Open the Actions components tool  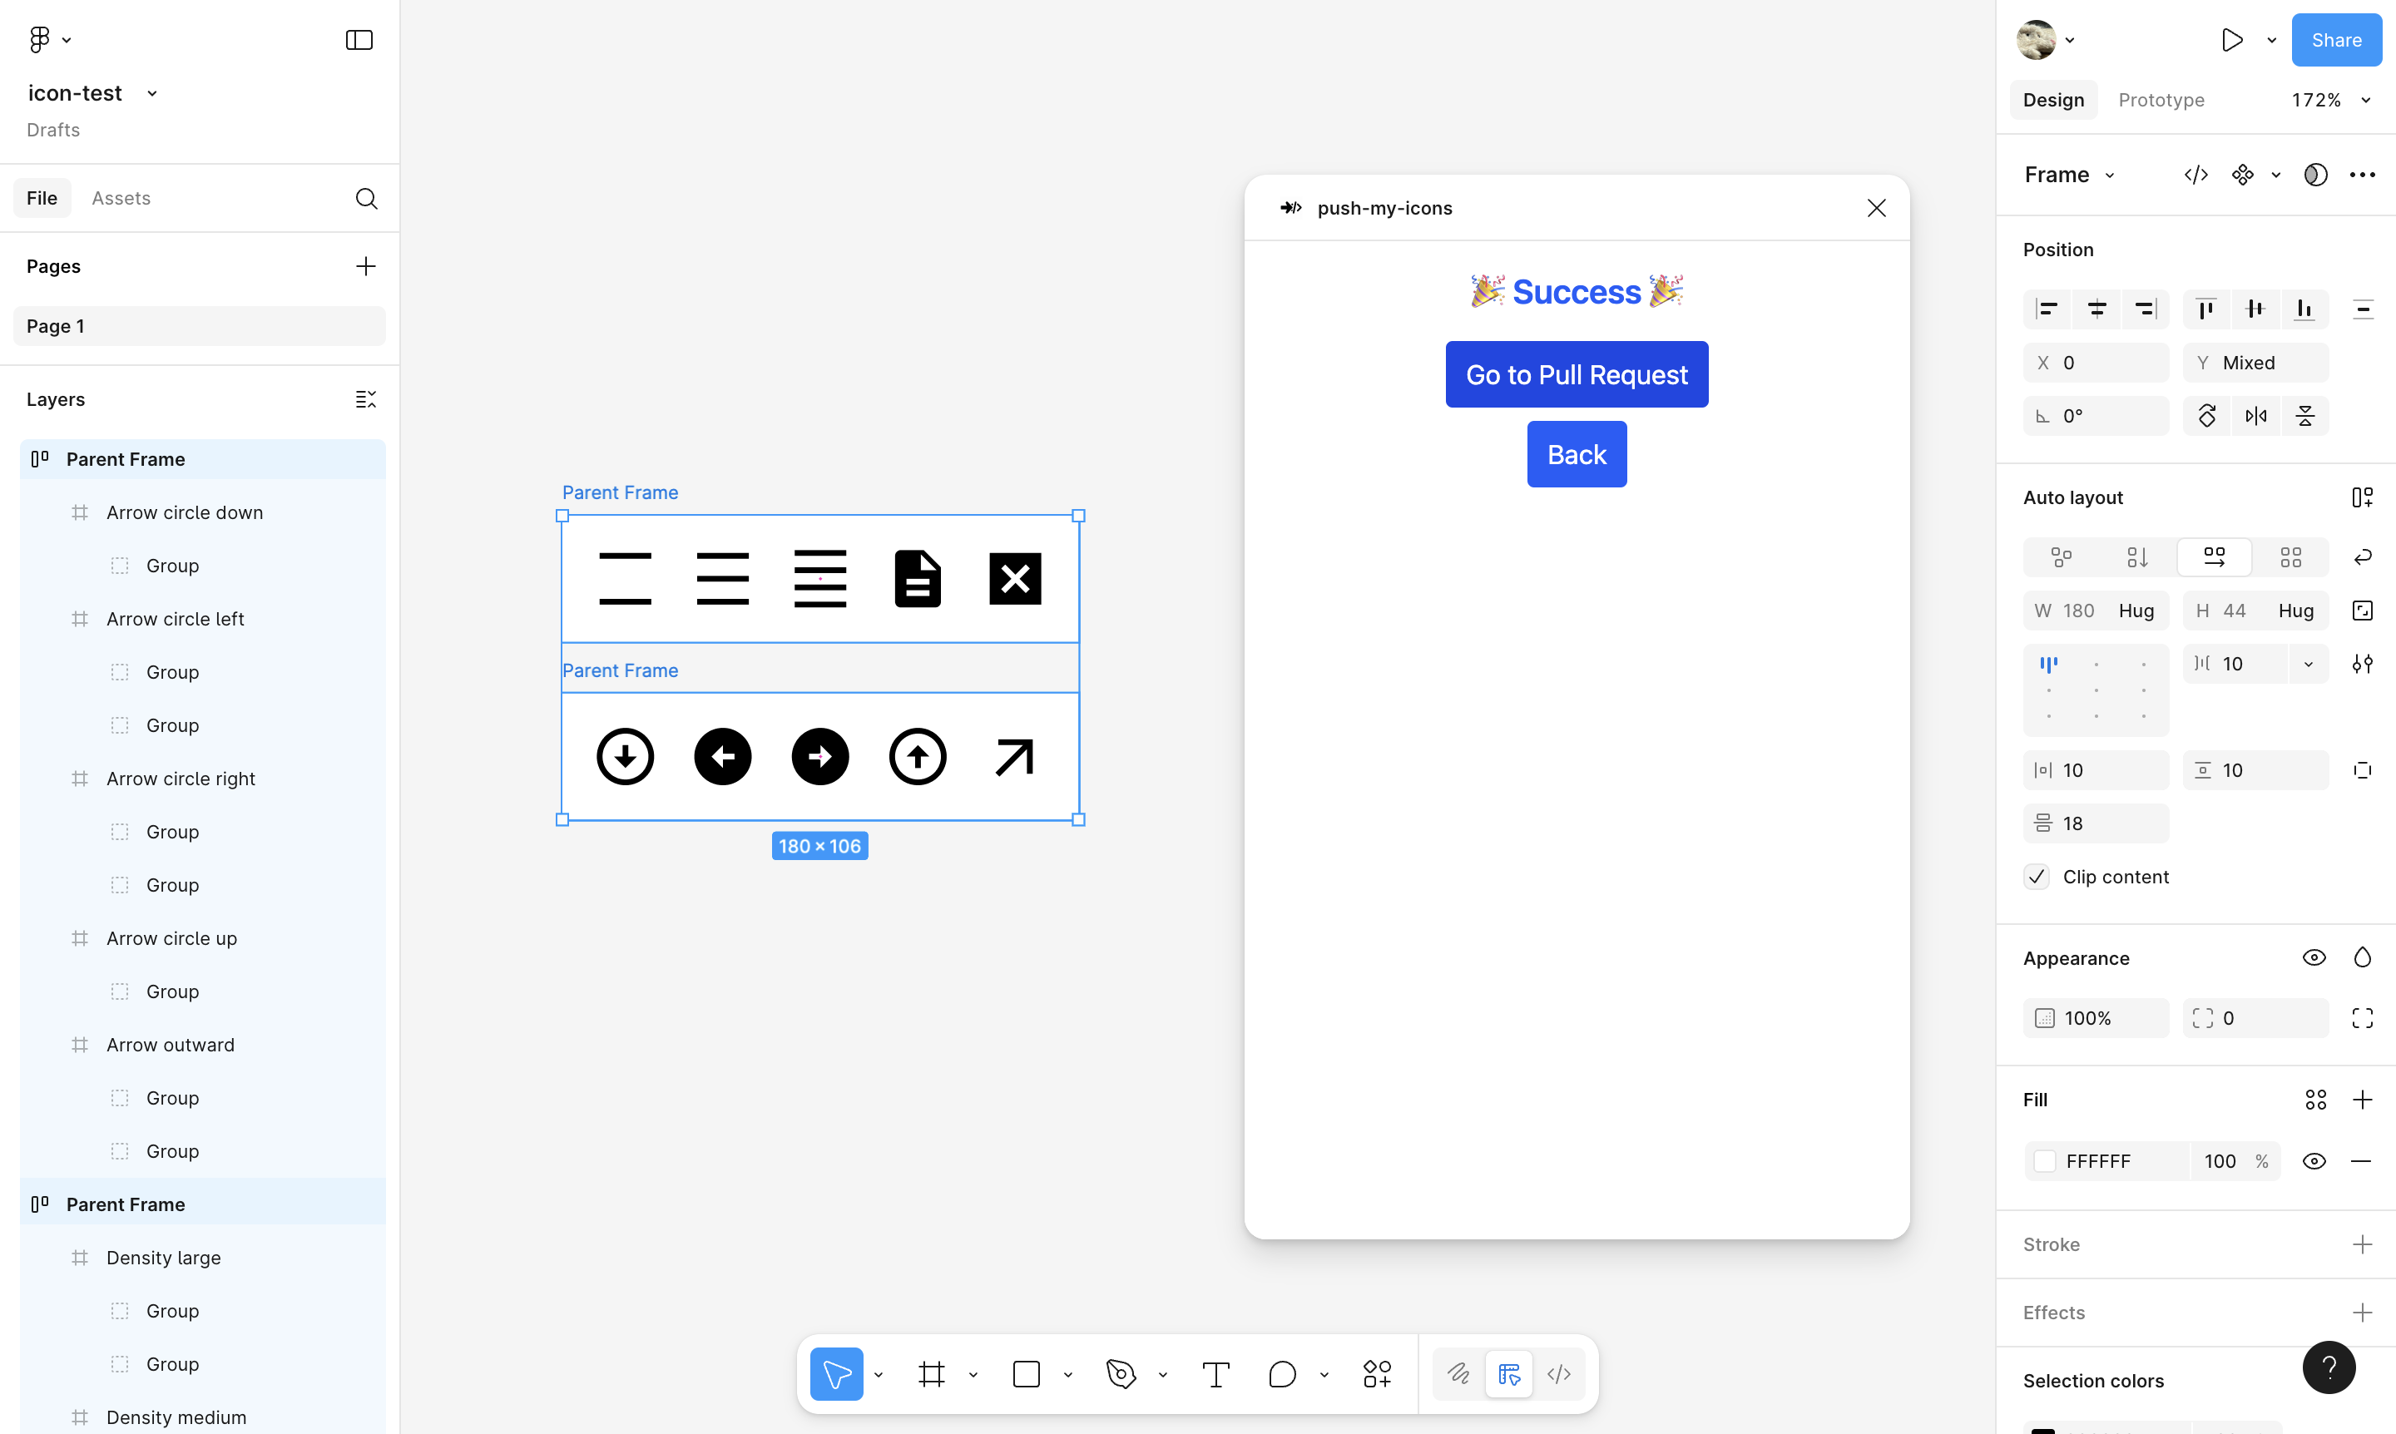pyautogui.click(x=1378, y=1373)
